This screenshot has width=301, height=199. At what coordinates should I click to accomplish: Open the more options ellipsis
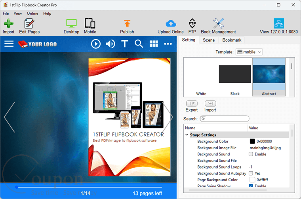[168, 44]
